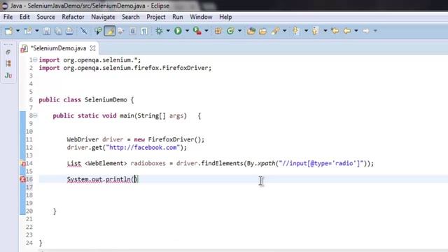Open the Next Annotation dropdown arrow
This screenshot has height=252, width=448.
pyautogui.click(x=306, y=31)
